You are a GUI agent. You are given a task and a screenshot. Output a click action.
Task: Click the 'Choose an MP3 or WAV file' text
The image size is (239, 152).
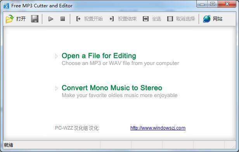[x=120, y=63]
